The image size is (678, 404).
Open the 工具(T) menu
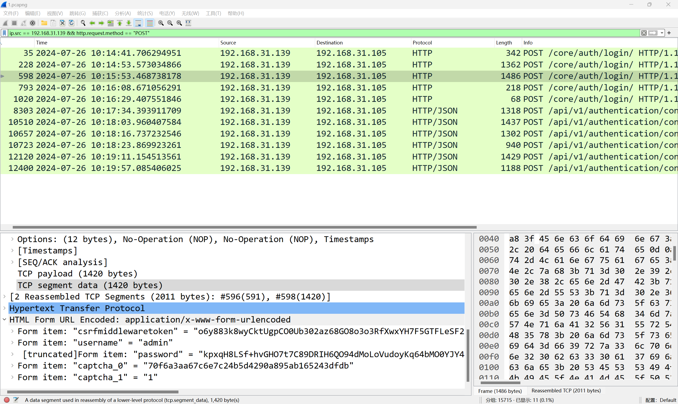[213, 13]
